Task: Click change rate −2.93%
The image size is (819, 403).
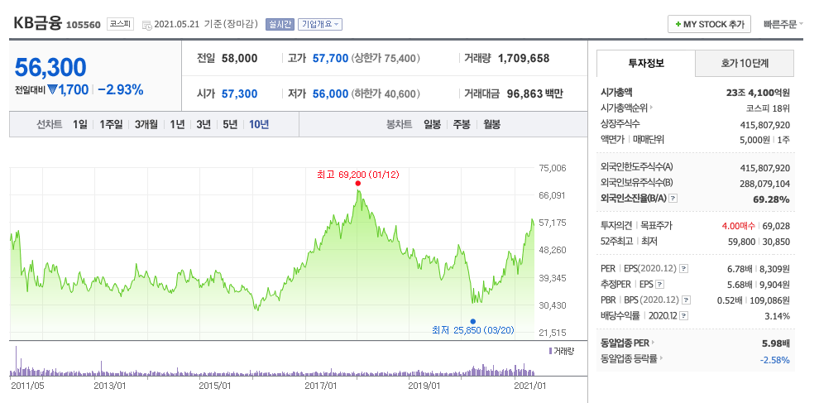Action: point(120,90)
